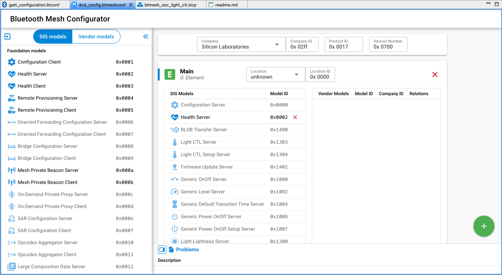Add a new element with the green plus button
Image resolution: width=502 pixels, height=275 pixels.
pos(484,226)
